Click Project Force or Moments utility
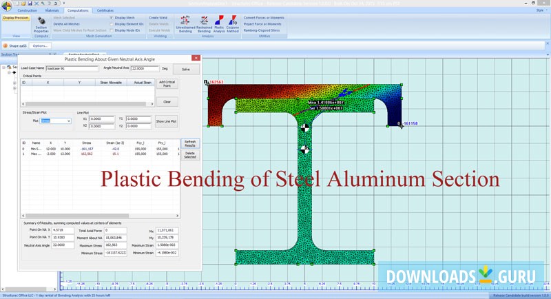Viewport: 551px width, 299px height. pyautogui.click(x=262, y=24)
